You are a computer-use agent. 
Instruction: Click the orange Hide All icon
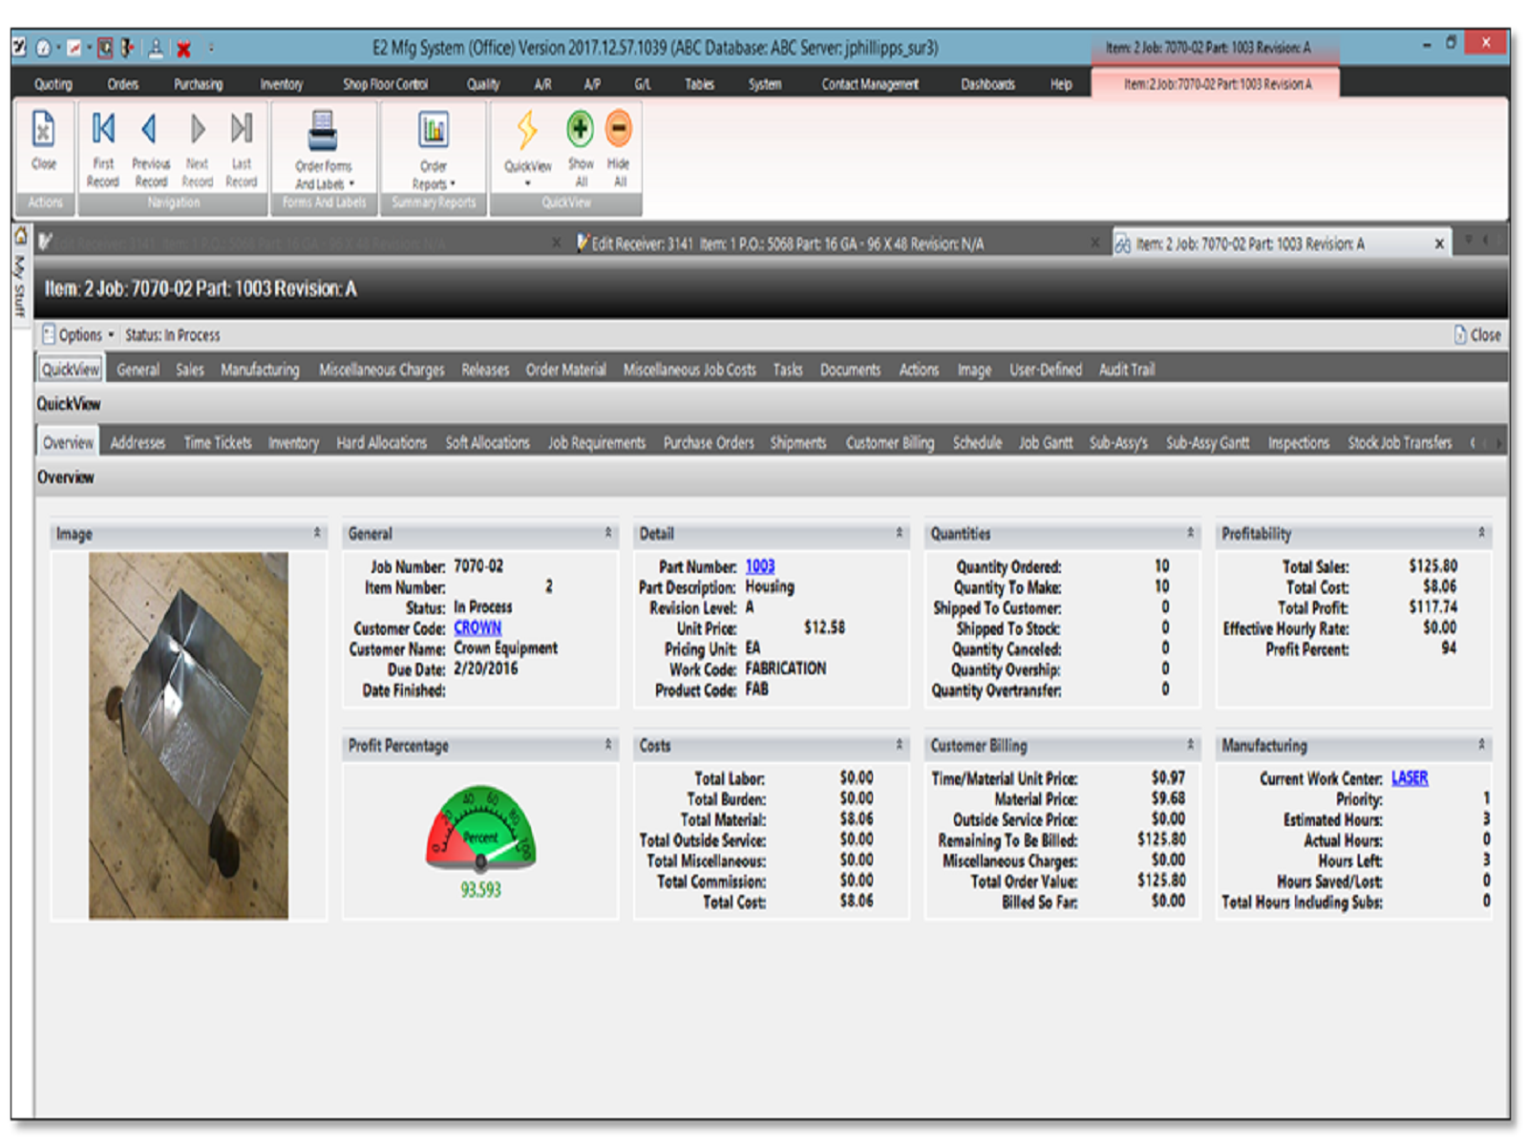pos(619,129)
